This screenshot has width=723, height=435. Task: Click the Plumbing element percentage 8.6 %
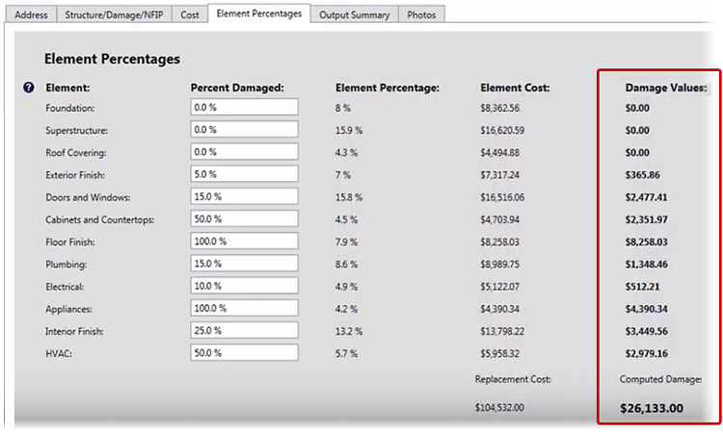pos(346,265)
